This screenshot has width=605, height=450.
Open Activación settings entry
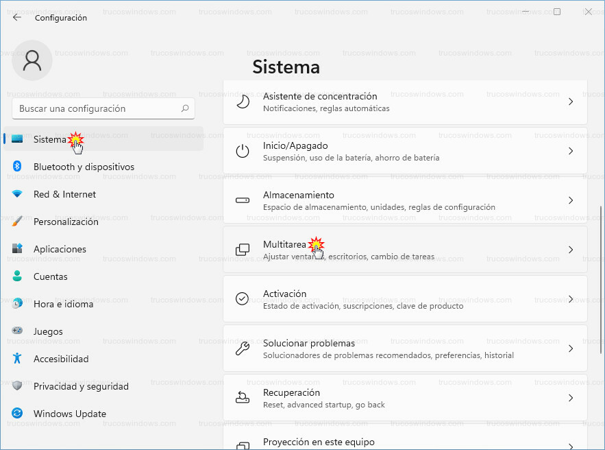pyautogui.click(x=404, y=299)
